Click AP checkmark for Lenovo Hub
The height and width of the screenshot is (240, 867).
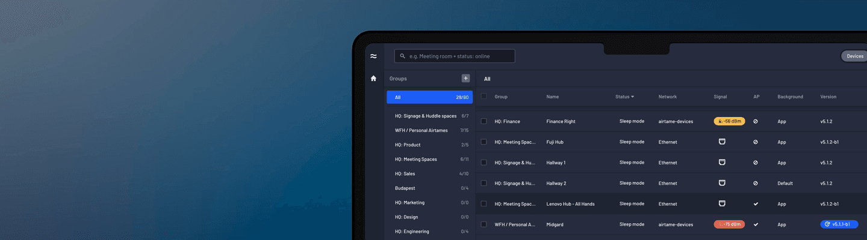point(756,204)
